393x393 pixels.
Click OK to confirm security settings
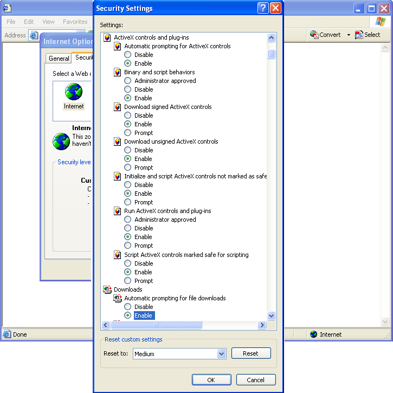coord(211,380)
